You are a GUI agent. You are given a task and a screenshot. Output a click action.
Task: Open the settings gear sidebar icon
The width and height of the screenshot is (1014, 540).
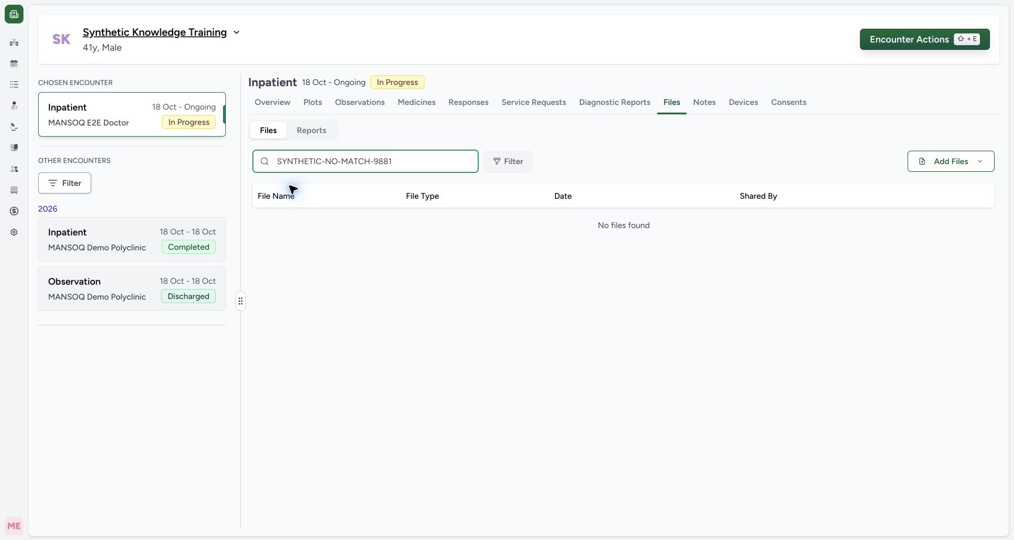[x=14, y=232]
